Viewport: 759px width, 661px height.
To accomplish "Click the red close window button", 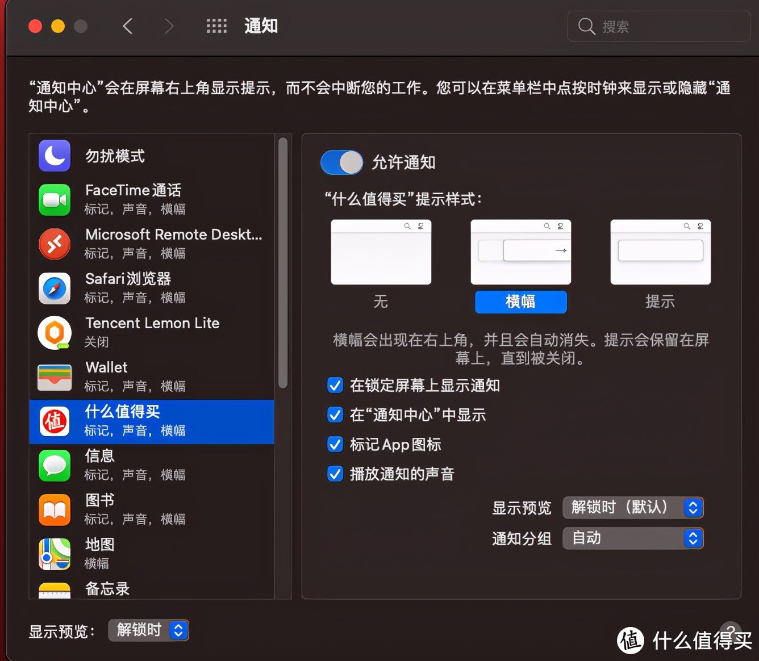I will (35, 26).
